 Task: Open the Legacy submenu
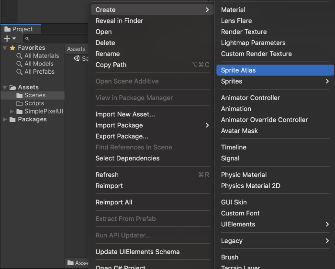click(275, 241)
